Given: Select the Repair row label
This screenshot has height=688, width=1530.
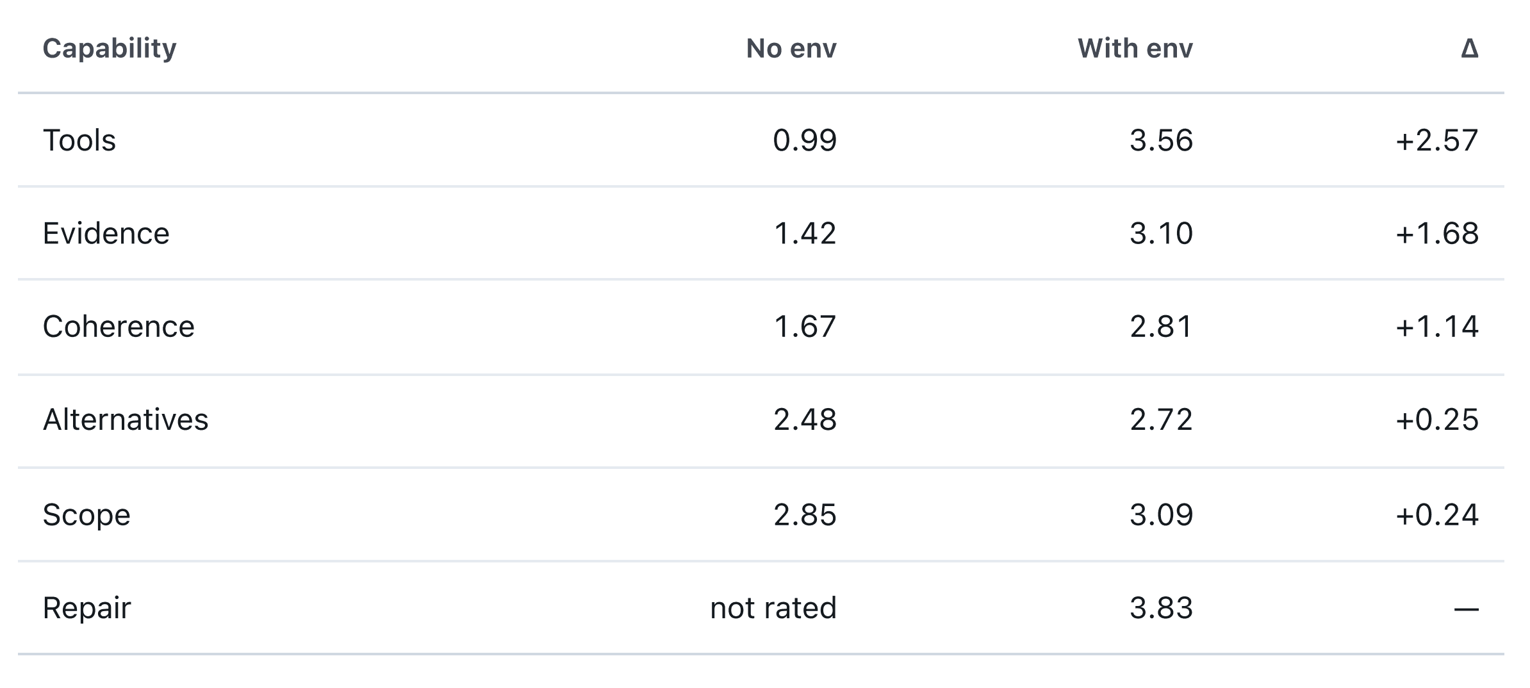Looking at the screenshot, I should point(86,608).
